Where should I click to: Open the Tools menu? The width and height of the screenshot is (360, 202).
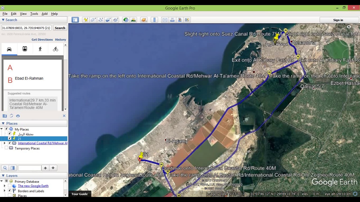[34, 13]
